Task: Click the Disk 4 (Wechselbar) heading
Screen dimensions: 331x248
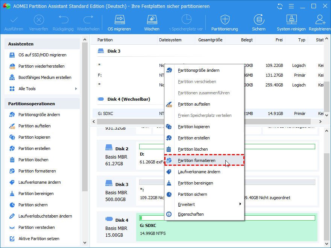Action: pos(129,99)
